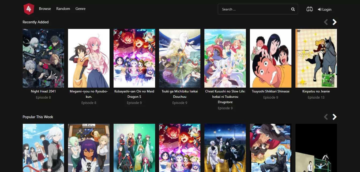Open Kinpatsu no Jeanie title link
Screen dimensions: 360x172
316,91
